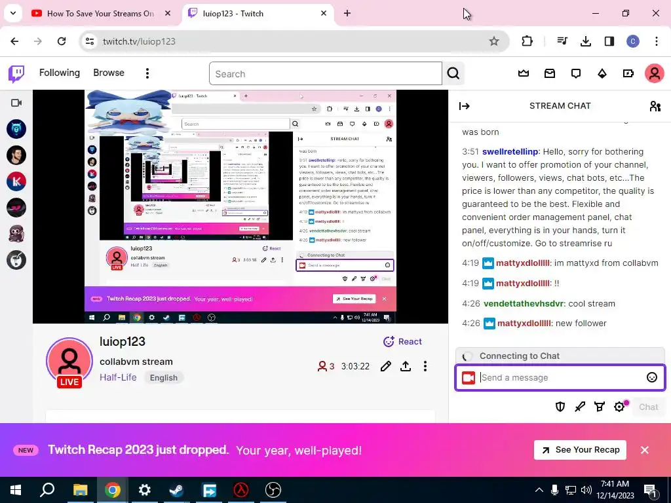Click the Get Bits diamond icon
Viewport: 671px width, 503px height.
602,73
